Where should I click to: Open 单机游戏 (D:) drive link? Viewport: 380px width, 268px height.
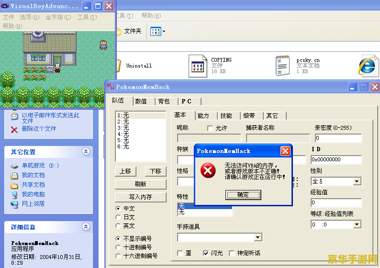[x=40, y=166]
